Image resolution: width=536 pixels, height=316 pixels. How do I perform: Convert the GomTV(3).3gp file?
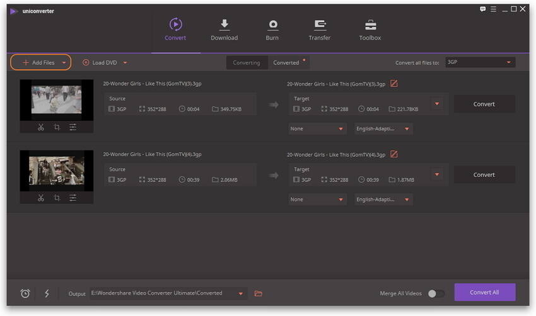click(x=484, y=104)
